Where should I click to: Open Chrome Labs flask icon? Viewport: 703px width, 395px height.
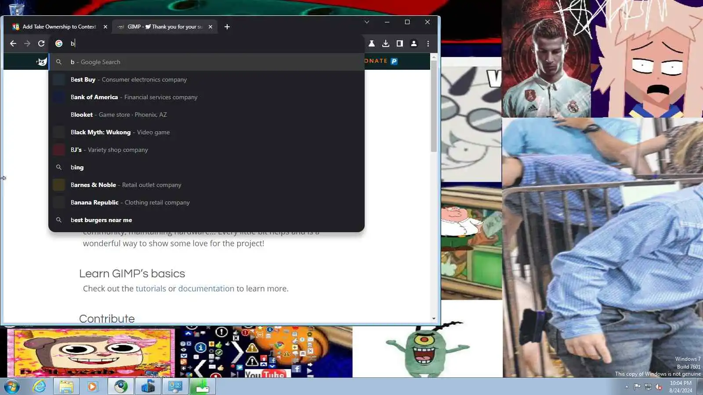pyautogui.click(x=372, y=43)
